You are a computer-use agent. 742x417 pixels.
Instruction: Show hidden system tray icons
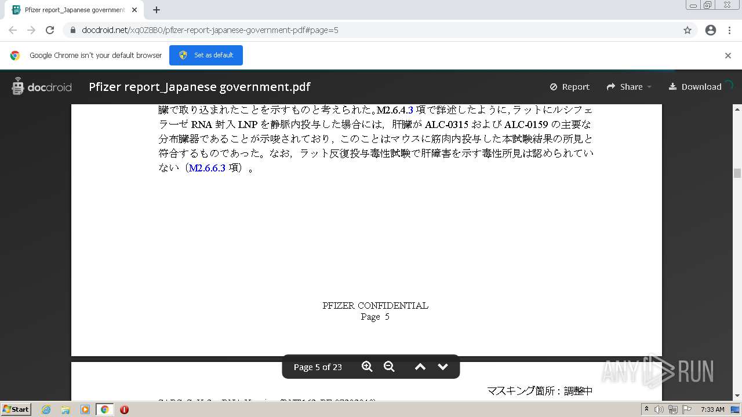point(647,409)
